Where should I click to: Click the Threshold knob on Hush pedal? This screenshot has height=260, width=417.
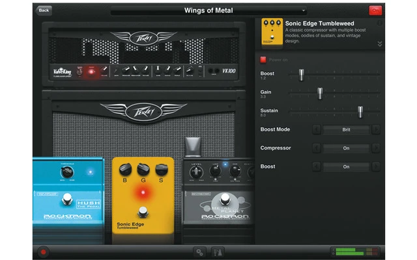[x=66, y=172]
